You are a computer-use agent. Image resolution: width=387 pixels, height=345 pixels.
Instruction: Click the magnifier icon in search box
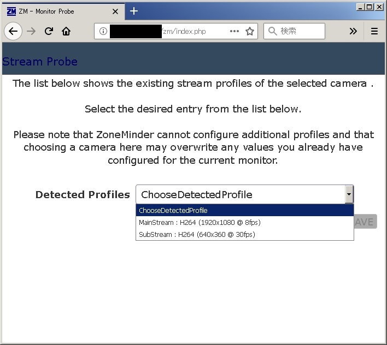[x=272, y=31]
